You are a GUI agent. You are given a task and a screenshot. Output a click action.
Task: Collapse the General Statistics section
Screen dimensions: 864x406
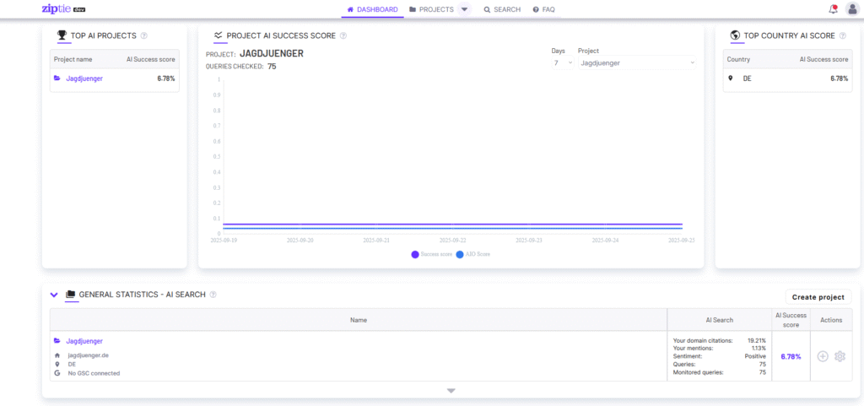click(x=54, y=295)
